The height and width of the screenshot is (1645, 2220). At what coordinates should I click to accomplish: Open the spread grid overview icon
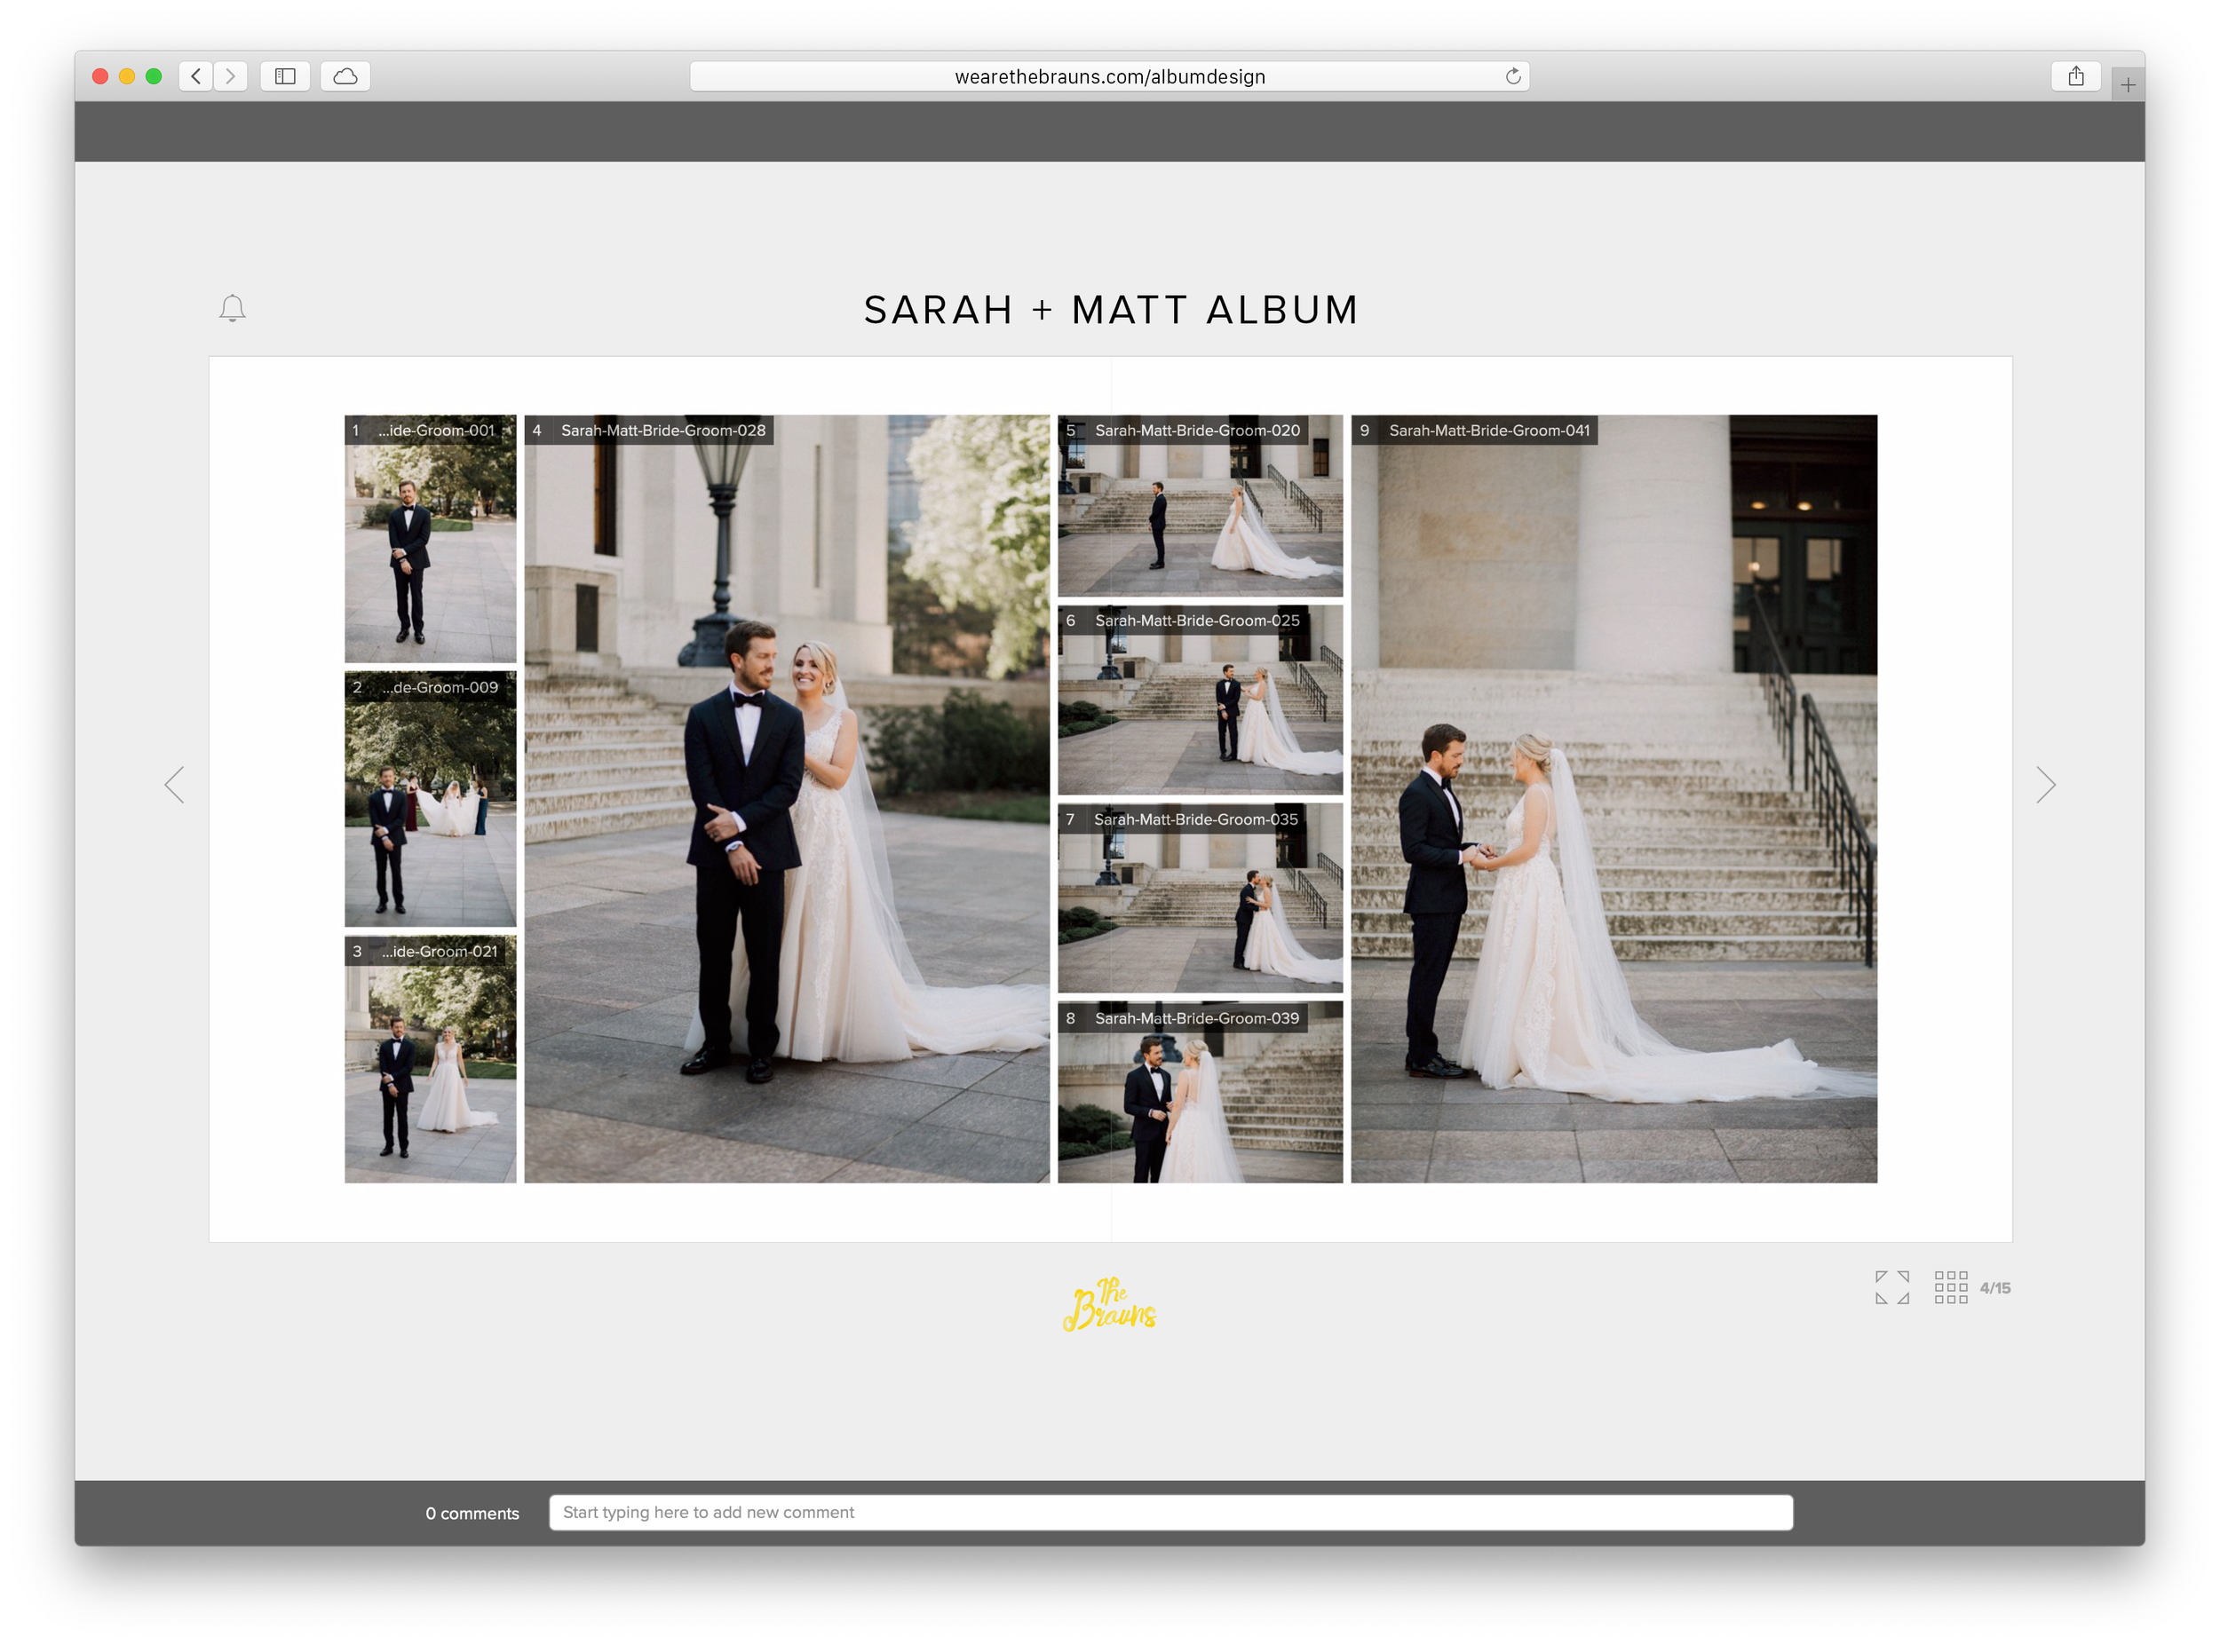click(1950, 1287)
